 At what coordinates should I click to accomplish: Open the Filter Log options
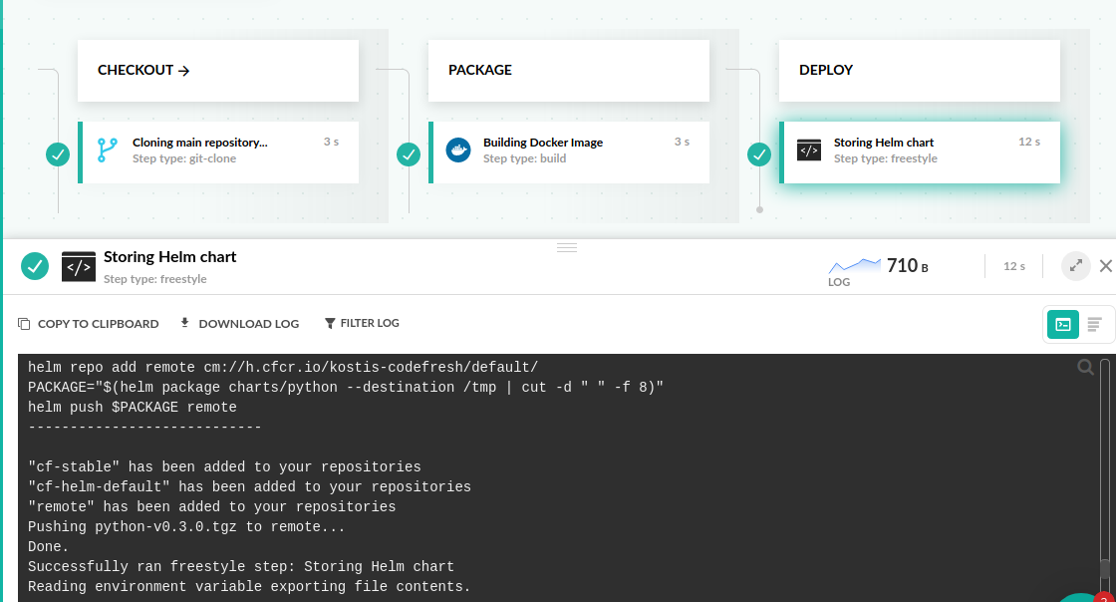362,323
